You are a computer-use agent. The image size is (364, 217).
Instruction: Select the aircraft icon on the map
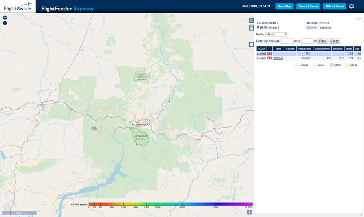(x=94, y=128)
